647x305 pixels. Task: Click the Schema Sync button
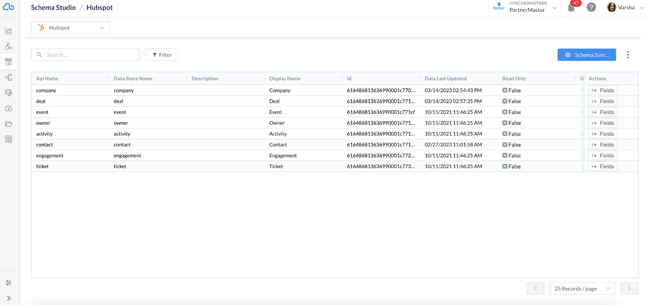[587, 55]
